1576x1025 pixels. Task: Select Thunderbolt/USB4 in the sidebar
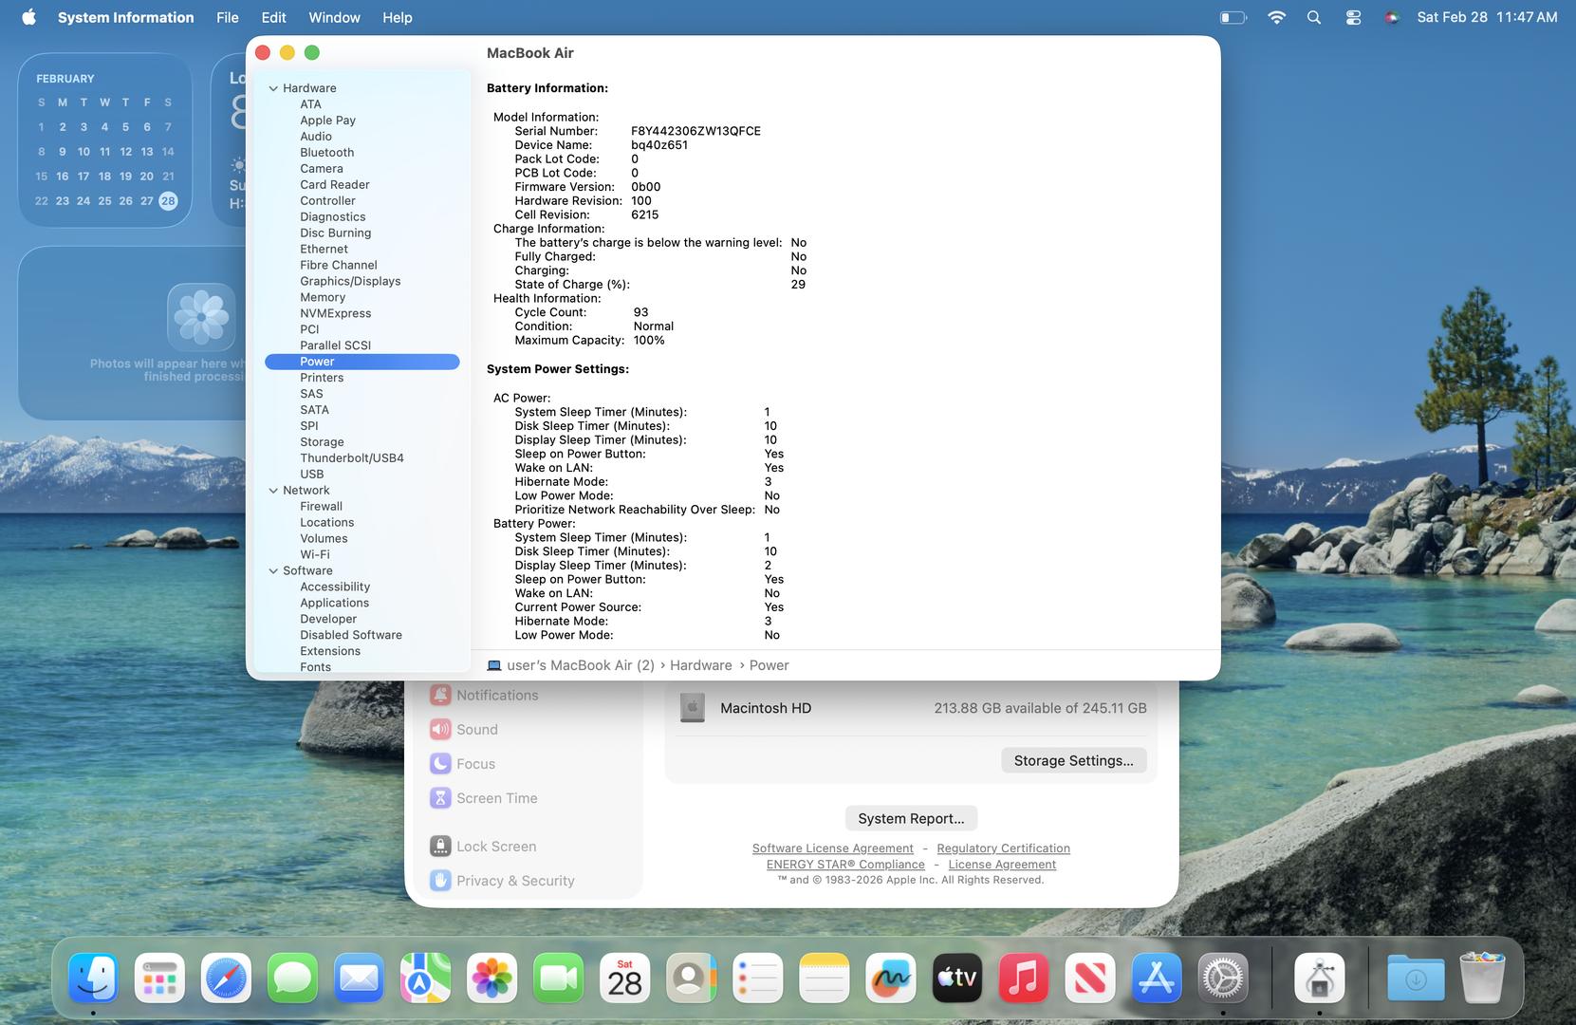point(351,458)
